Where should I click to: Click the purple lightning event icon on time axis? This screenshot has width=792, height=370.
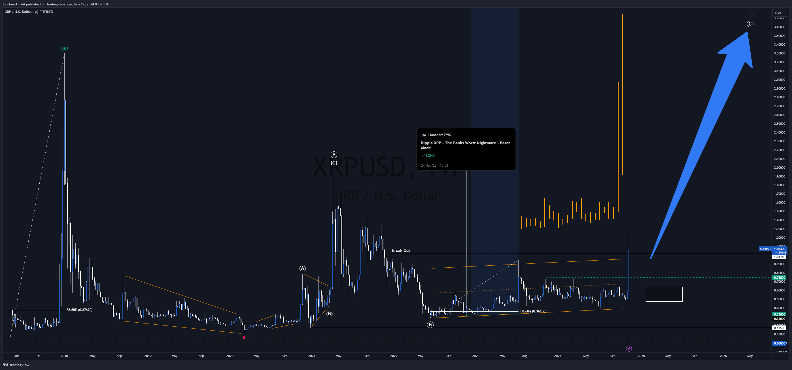click(629, 348)
